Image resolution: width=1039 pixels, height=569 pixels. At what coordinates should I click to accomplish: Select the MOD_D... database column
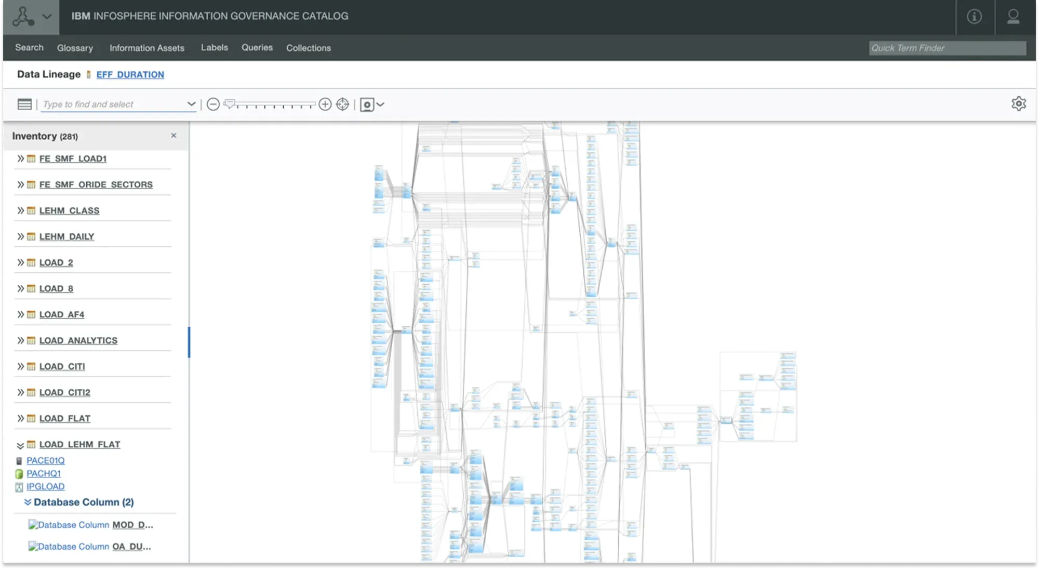91,525
